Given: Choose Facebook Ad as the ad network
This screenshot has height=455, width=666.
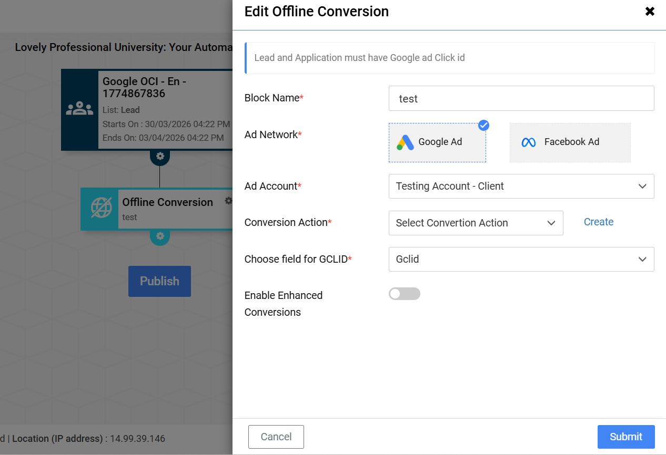Looking at the screenshot, I should (x=570, y=142).
